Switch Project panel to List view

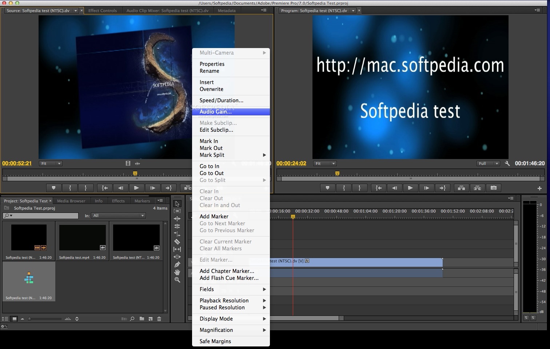pyautogui.click(x=5, y=319)
